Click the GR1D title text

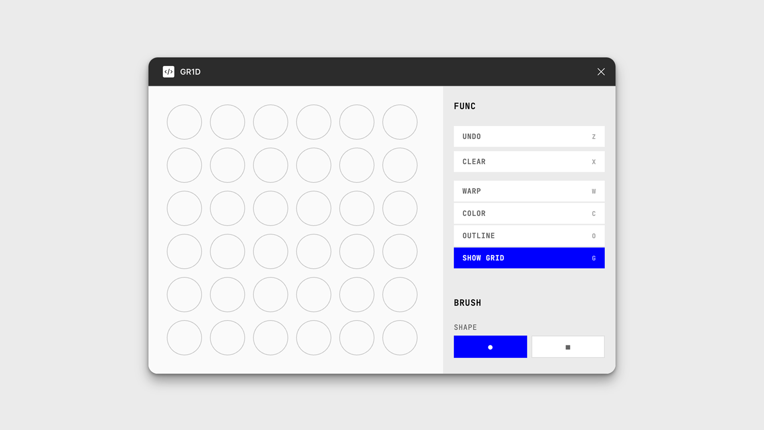[190, 72]
